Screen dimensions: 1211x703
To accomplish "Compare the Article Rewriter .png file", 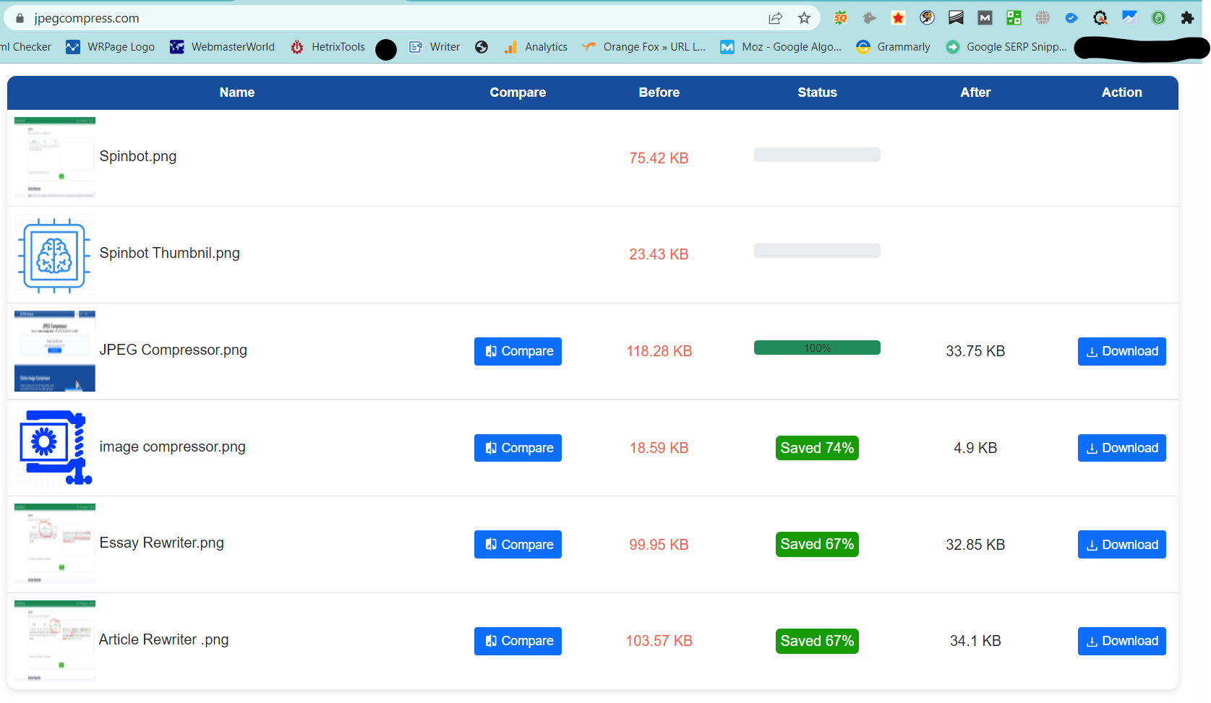I will point(518,641).
